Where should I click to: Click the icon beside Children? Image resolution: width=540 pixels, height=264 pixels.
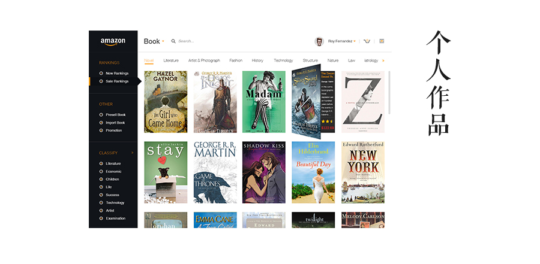tap(101, 180)
